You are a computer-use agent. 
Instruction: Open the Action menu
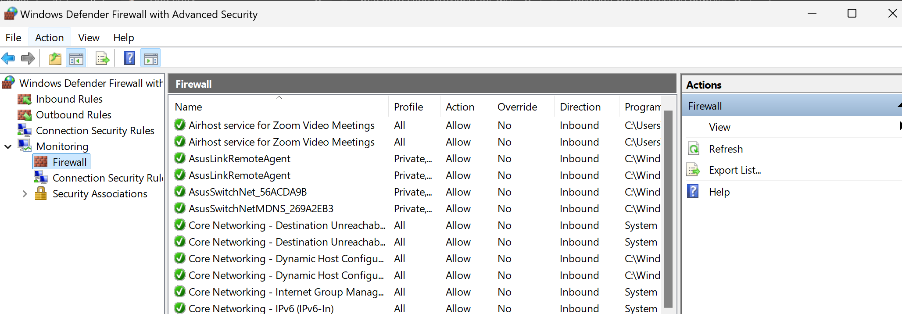point(49,38)
